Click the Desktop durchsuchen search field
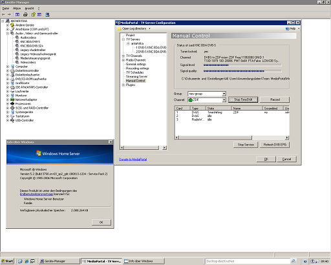 [x=248, y=261]
